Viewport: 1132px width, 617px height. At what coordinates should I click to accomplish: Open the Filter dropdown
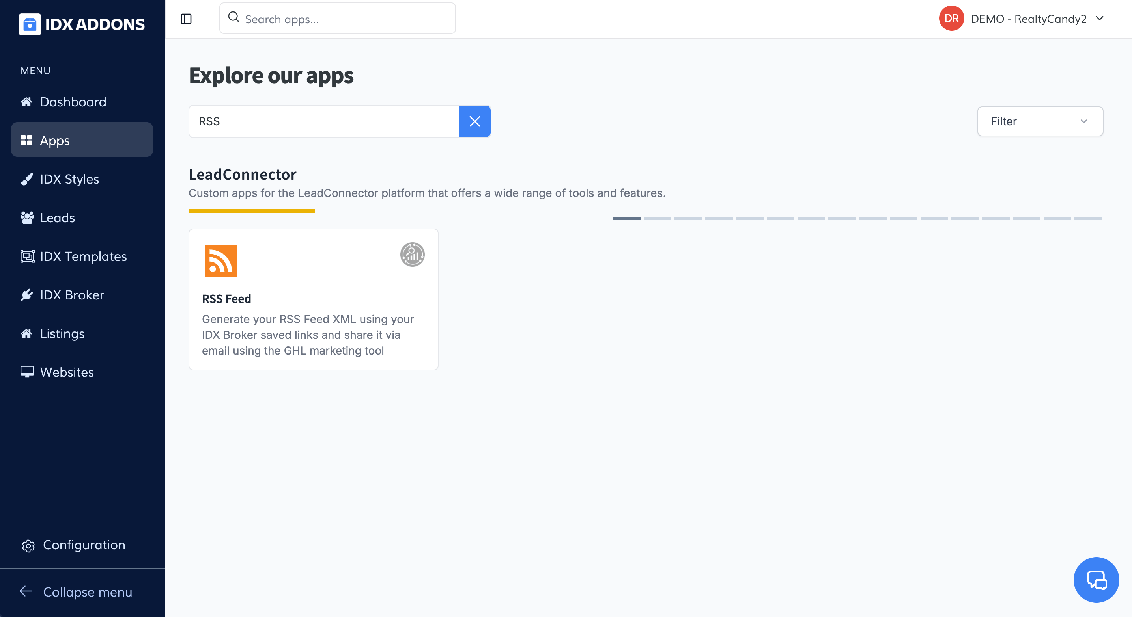tap(1040, 121)
